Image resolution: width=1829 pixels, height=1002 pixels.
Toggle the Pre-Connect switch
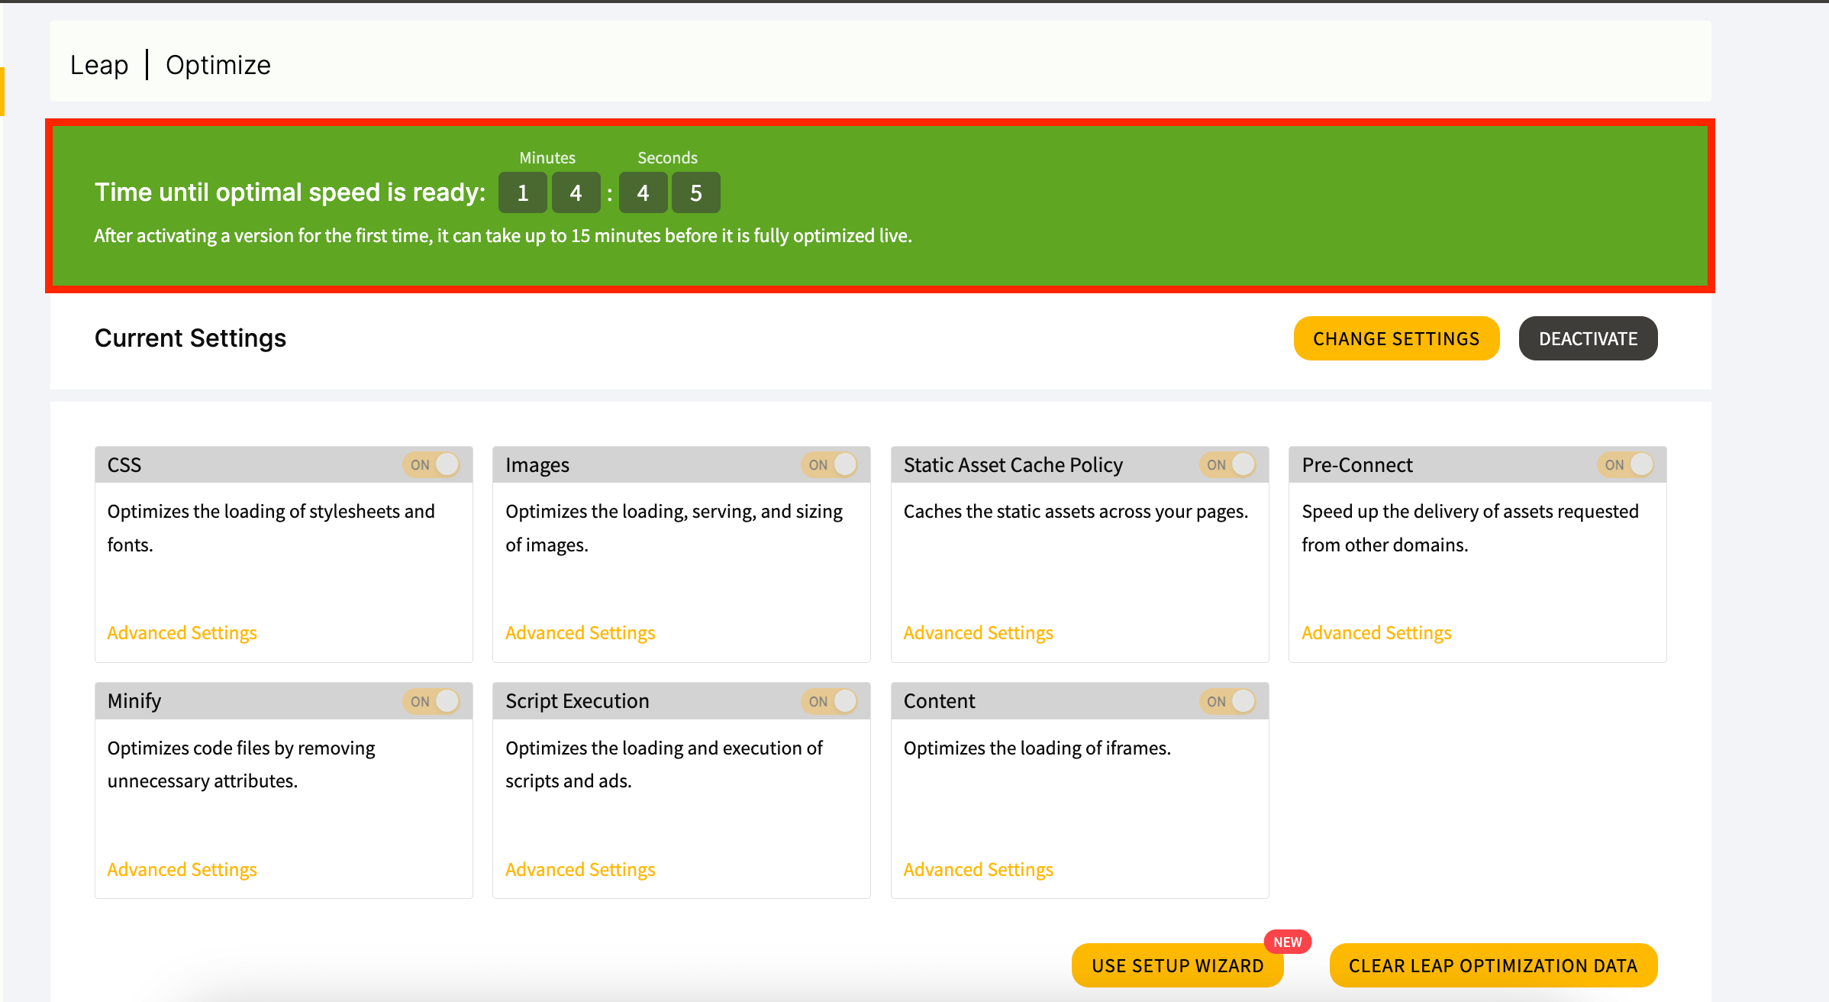pos(1626,464)
